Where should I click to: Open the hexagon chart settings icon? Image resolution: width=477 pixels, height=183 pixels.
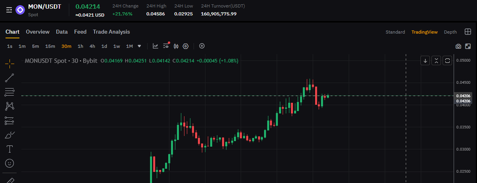pos(185,46)
